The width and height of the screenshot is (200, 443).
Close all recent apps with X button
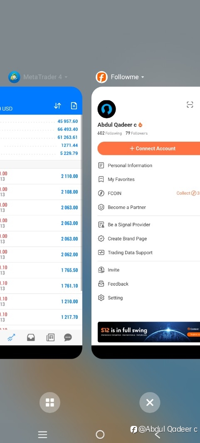150,403
